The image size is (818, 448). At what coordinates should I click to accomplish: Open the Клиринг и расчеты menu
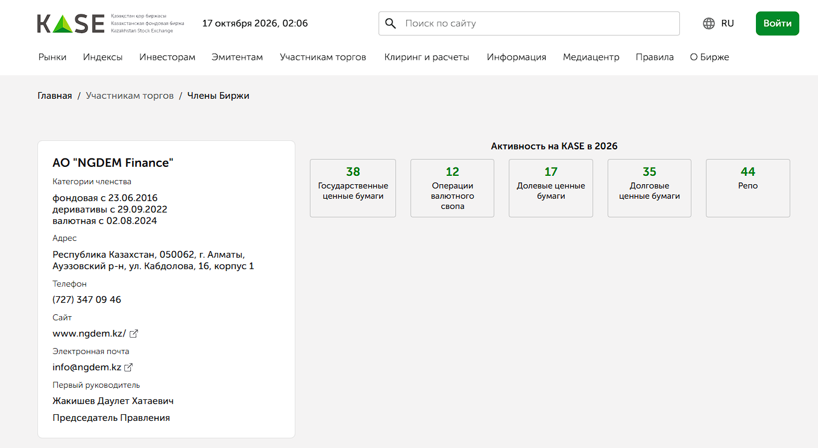pos(427,57)
